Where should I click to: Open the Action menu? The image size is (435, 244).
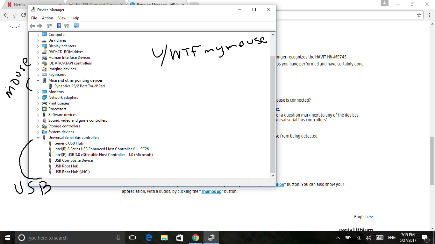tap(47, 18)
